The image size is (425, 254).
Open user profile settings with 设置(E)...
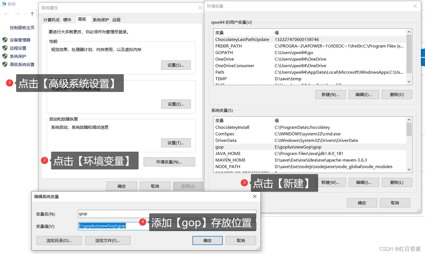coord(176,104)
